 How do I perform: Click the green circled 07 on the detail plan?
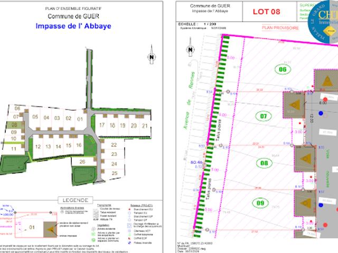coord(264,116)
